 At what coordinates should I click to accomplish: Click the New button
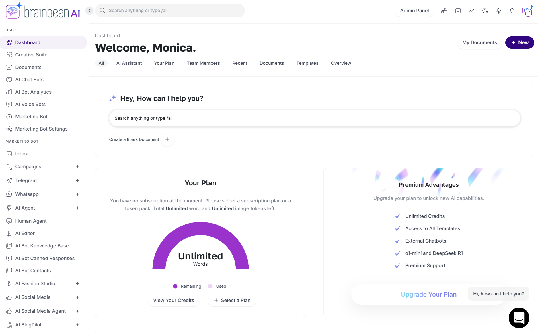coord(520,42)
